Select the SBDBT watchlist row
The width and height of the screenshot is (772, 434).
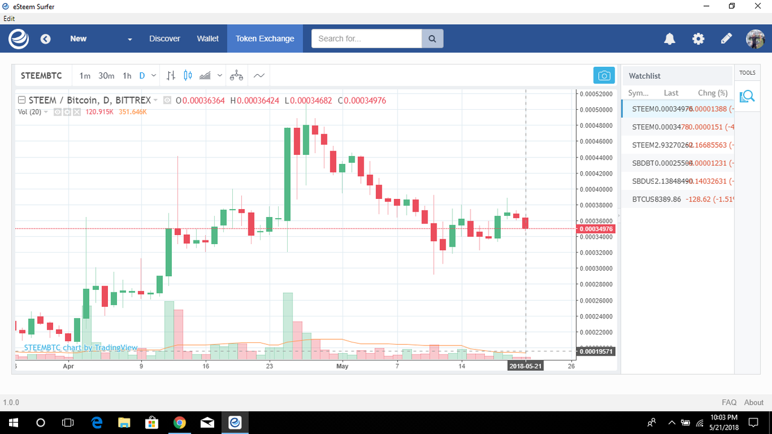[x=678, y=163]
